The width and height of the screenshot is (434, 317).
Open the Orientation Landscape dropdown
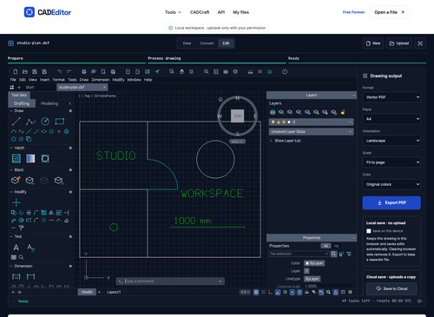pos(391,141)
